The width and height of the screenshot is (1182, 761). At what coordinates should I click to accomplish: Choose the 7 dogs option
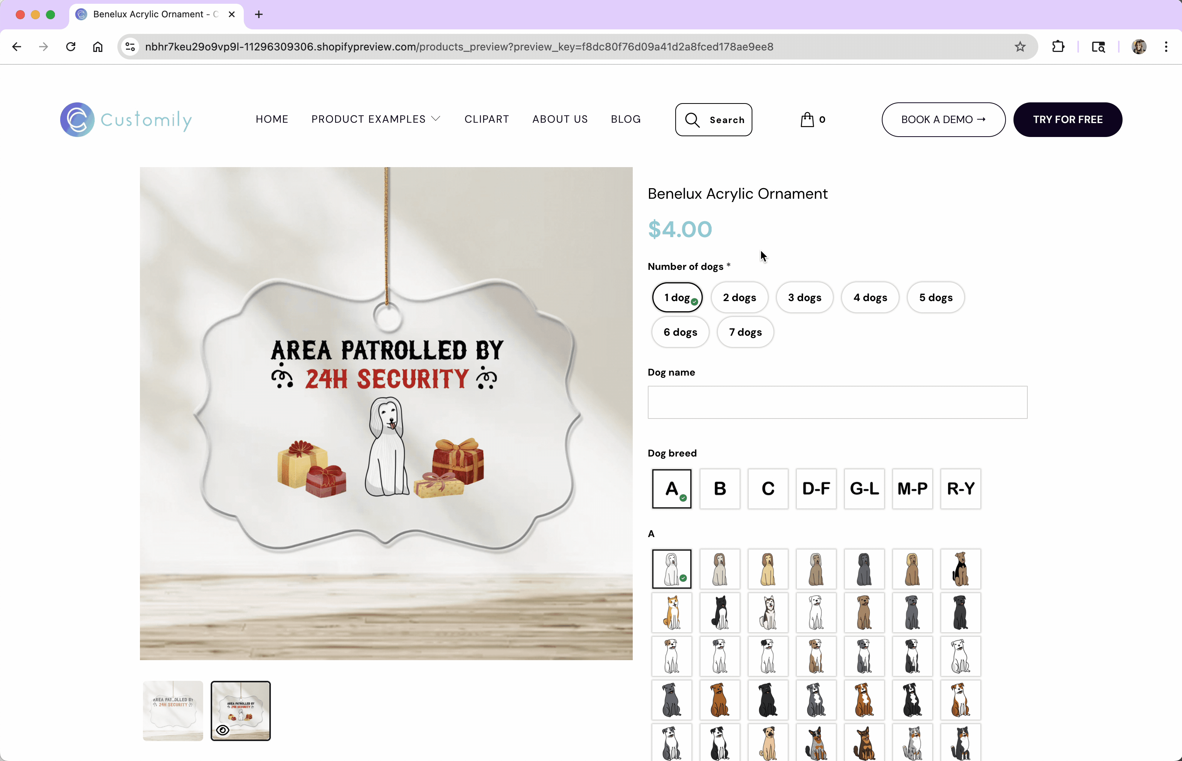tap(745, 332)
